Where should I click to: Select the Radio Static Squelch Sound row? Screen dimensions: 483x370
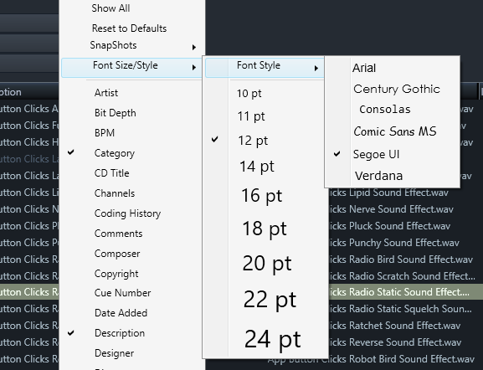(x=401, y=309)
